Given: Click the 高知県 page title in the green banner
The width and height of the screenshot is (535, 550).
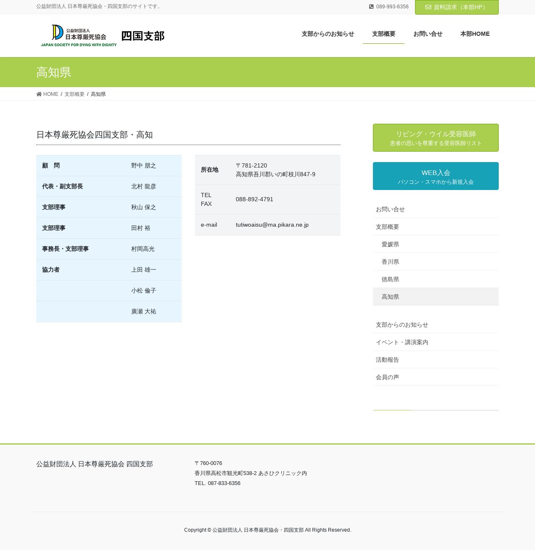Looking at the screenshot, I should tap(54, 72).
